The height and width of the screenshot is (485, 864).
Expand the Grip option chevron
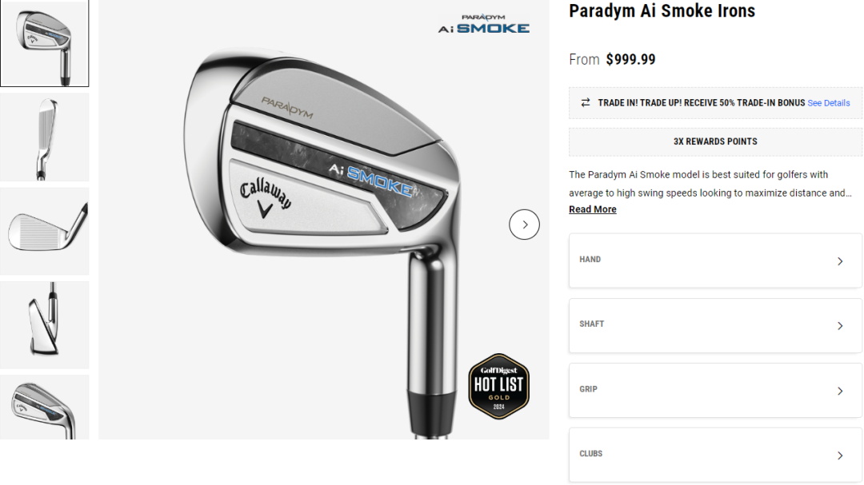840,391
